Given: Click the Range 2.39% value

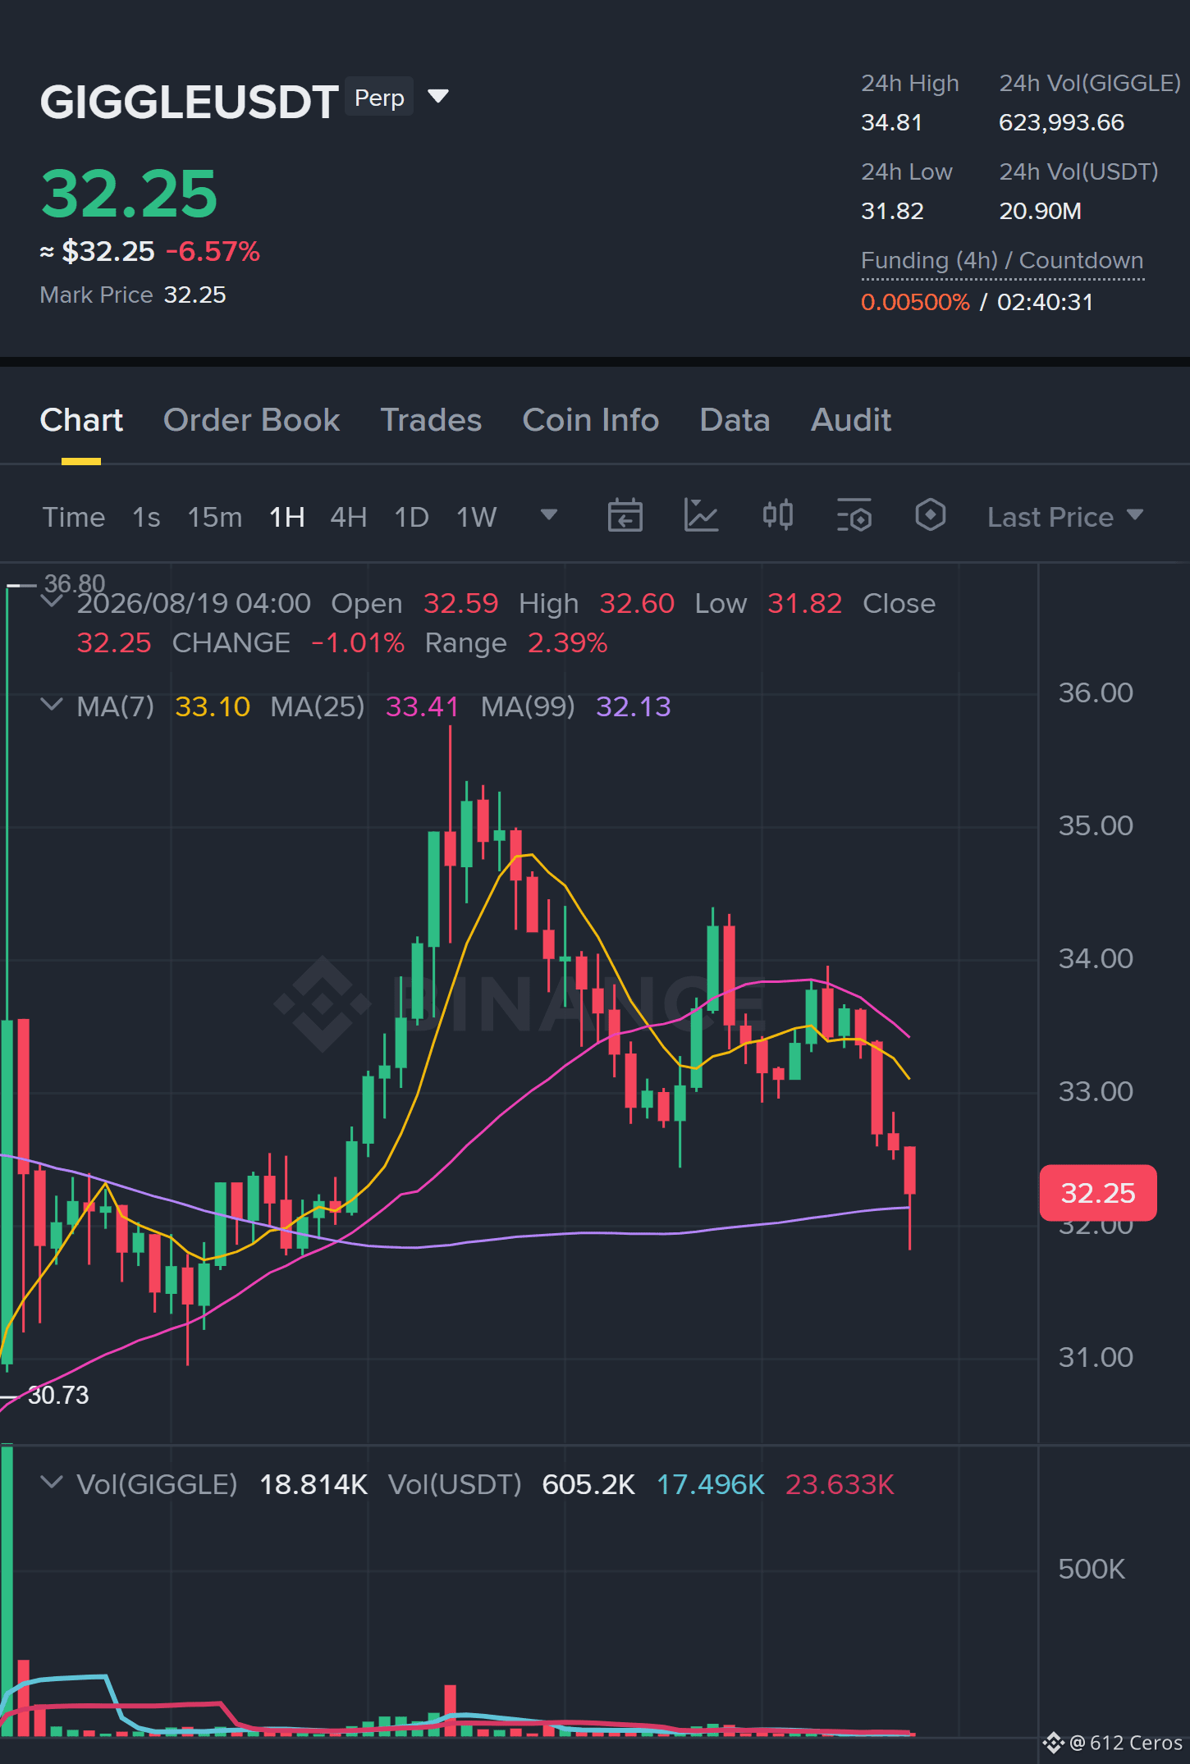Looking at the screenshot, I should [x=567, y=642].
